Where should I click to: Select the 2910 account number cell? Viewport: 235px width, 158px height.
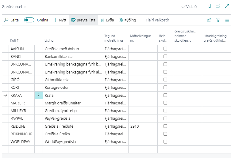143,126
